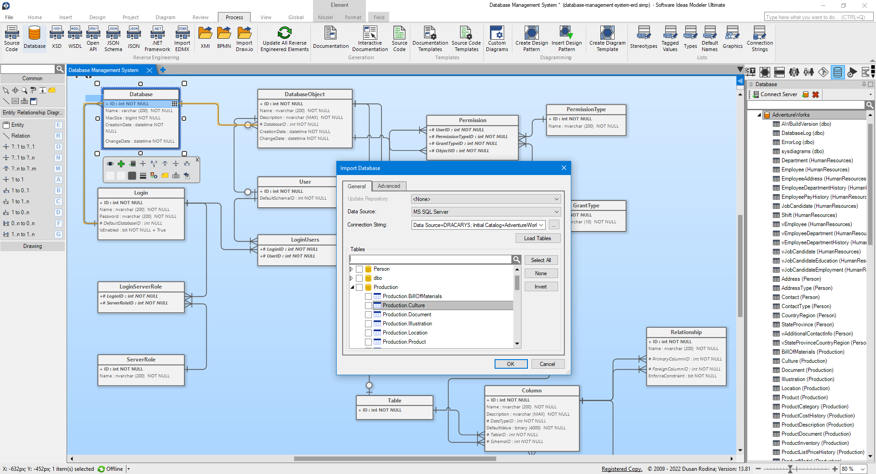Click the Load Tables button
The height and width of the screenshot is (474, 876).
[x=537, y=238]
